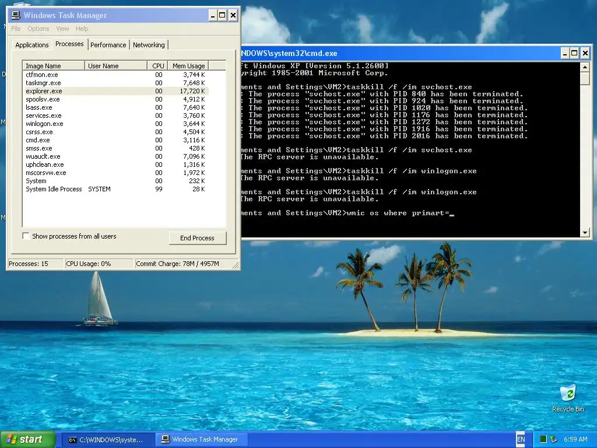Maximize the cmd.exe window

[x=575, y=53]
